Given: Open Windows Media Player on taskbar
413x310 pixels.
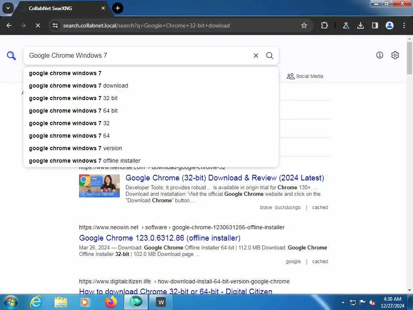Looking at the screenshot, I should coord(85,302).
